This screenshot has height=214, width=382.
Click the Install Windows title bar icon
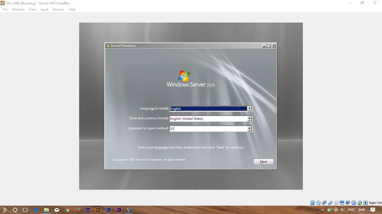(108, 46)
